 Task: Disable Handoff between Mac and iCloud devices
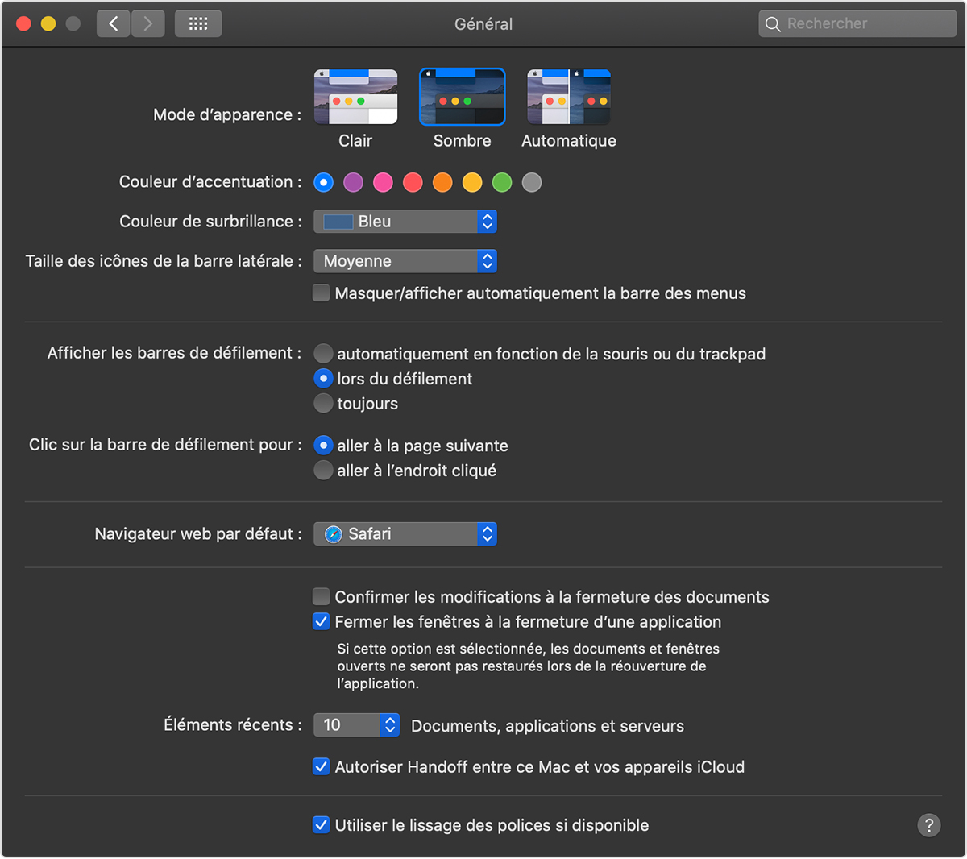click(x=322, y=767)
